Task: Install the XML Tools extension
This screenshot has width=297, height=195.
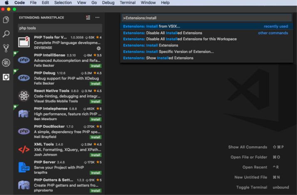Action: (x=96, y=155)
